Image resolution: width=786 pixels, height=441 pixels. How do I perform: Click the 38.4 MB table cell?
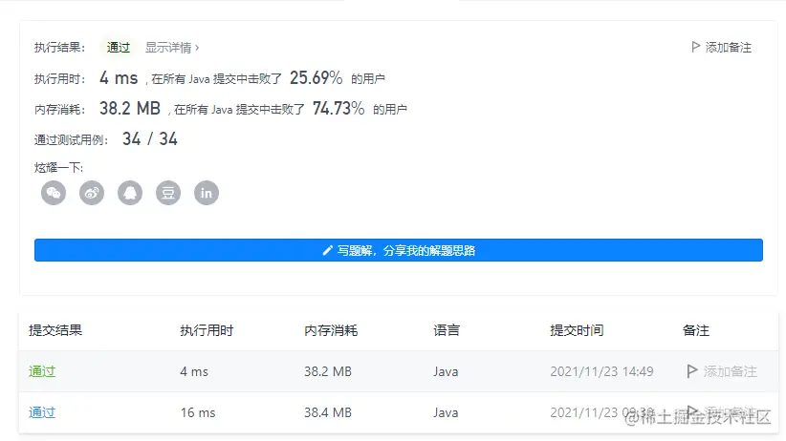coord(328,412)
